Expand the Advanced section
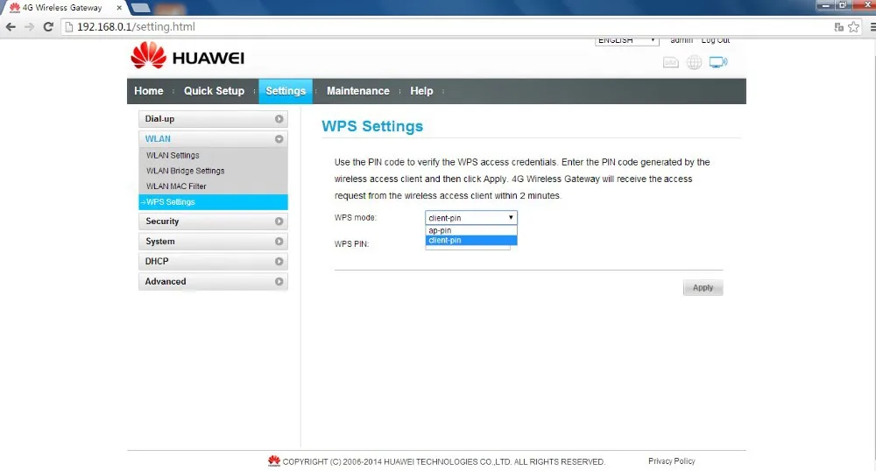 [213, 281]
